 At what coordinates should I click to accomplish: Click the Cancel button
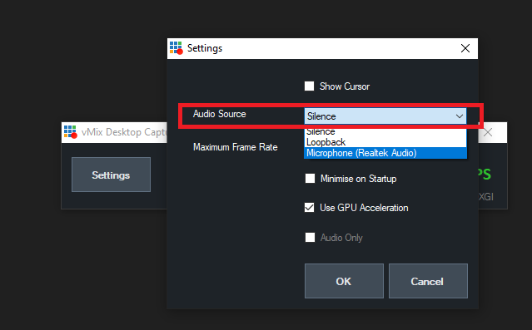click(x=428, y=281)
